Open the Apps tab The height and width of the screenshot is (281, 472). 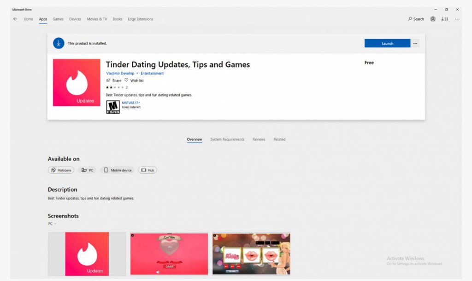click(x=43, y=19)
